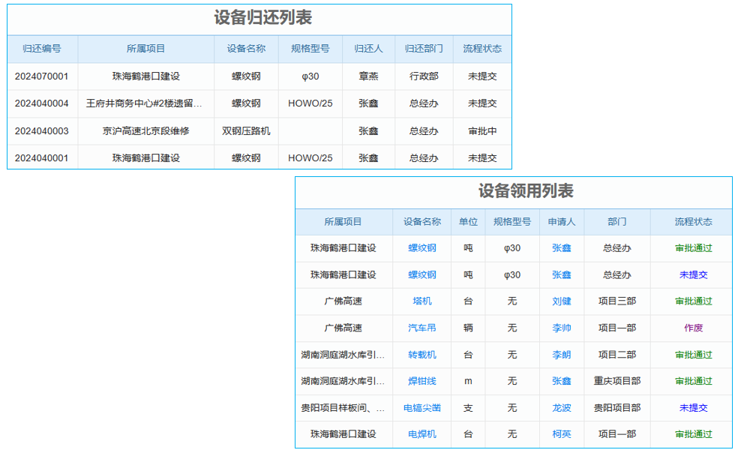Click return number 2024070001
This screenshot has width=750, height=450.
[39, 76]
